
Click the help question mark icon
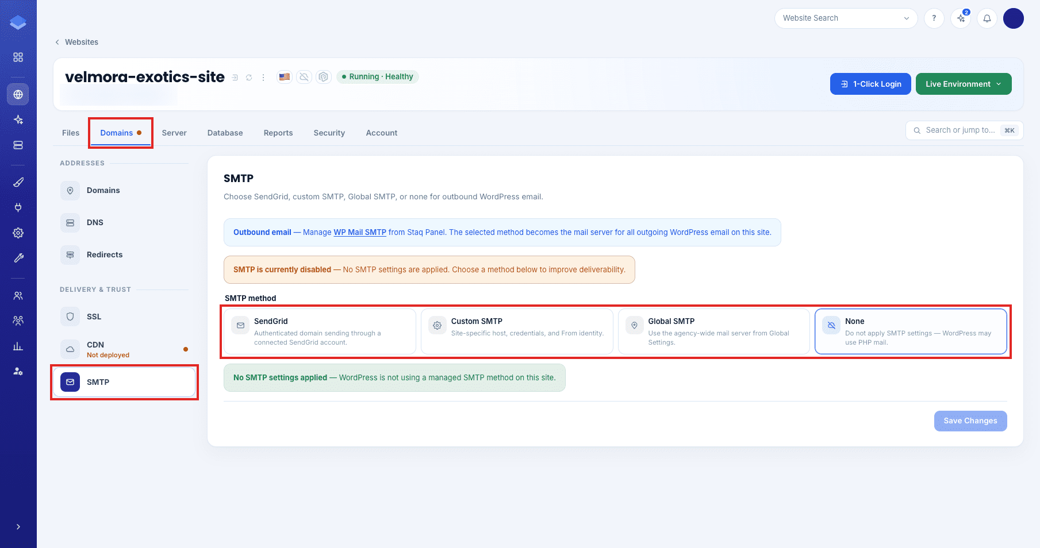pos(934,18)
